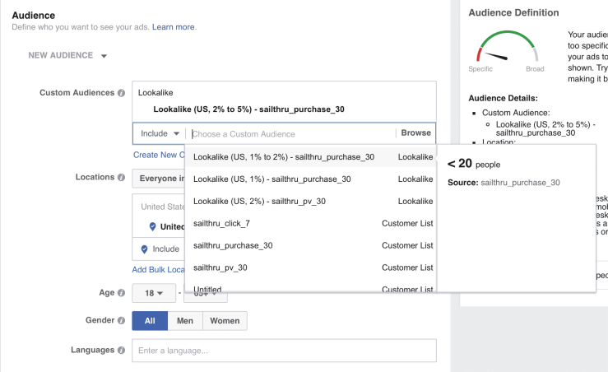Select Men gender option
Screen dimensions: 608x372
(185, 321)
